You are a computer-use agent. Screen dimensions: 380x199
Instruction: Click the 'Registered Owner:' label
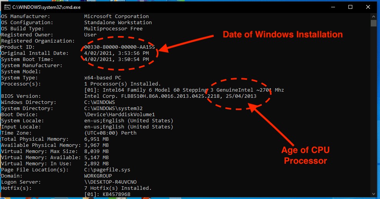[27, 35]
